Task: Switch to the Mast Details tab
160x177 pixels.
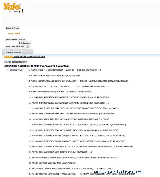Action: (11, 40)
